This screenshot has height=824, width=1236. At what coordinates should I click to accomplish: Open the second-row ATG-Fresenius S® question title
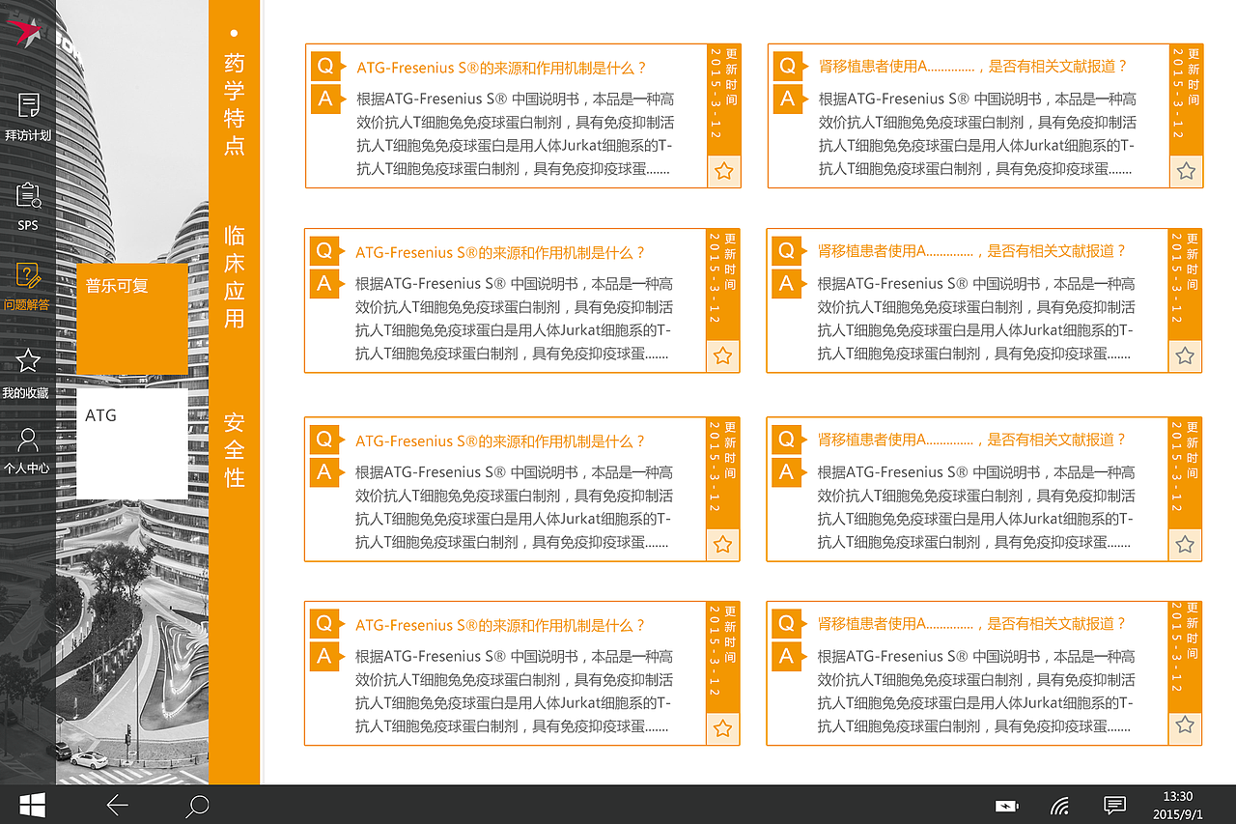click(x=500, y=252)
